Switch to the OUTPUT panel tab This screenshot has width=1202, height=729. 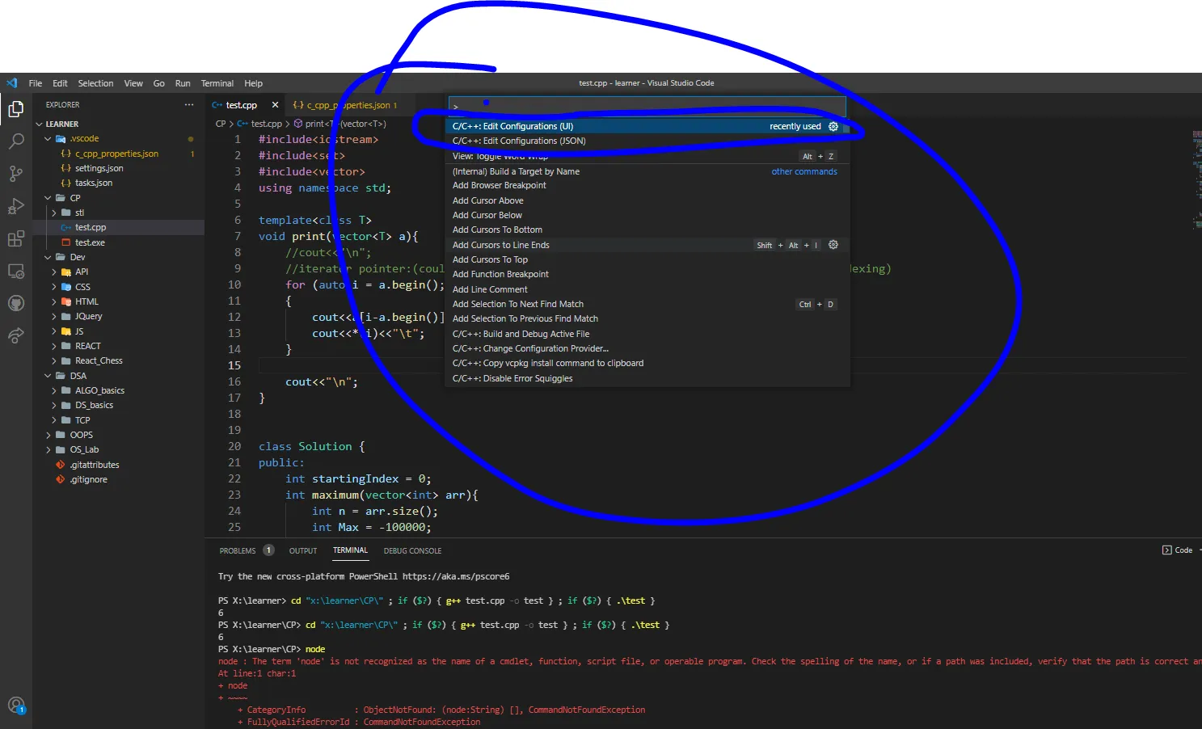point(303,550)
